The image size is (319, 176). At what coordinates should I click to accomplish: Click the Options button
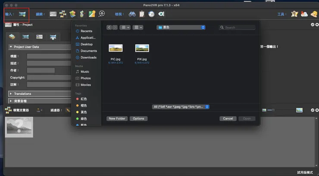tap(138, 118)
